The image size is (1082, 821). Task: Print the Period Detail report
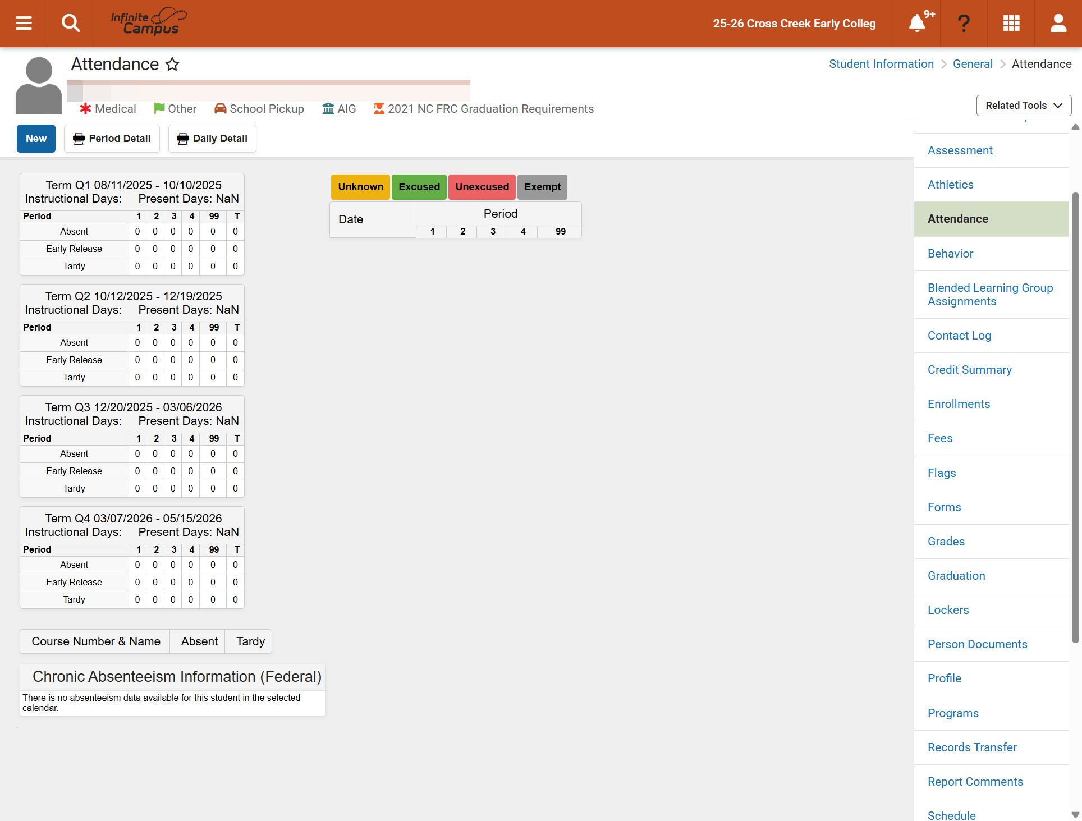point(112,139)
